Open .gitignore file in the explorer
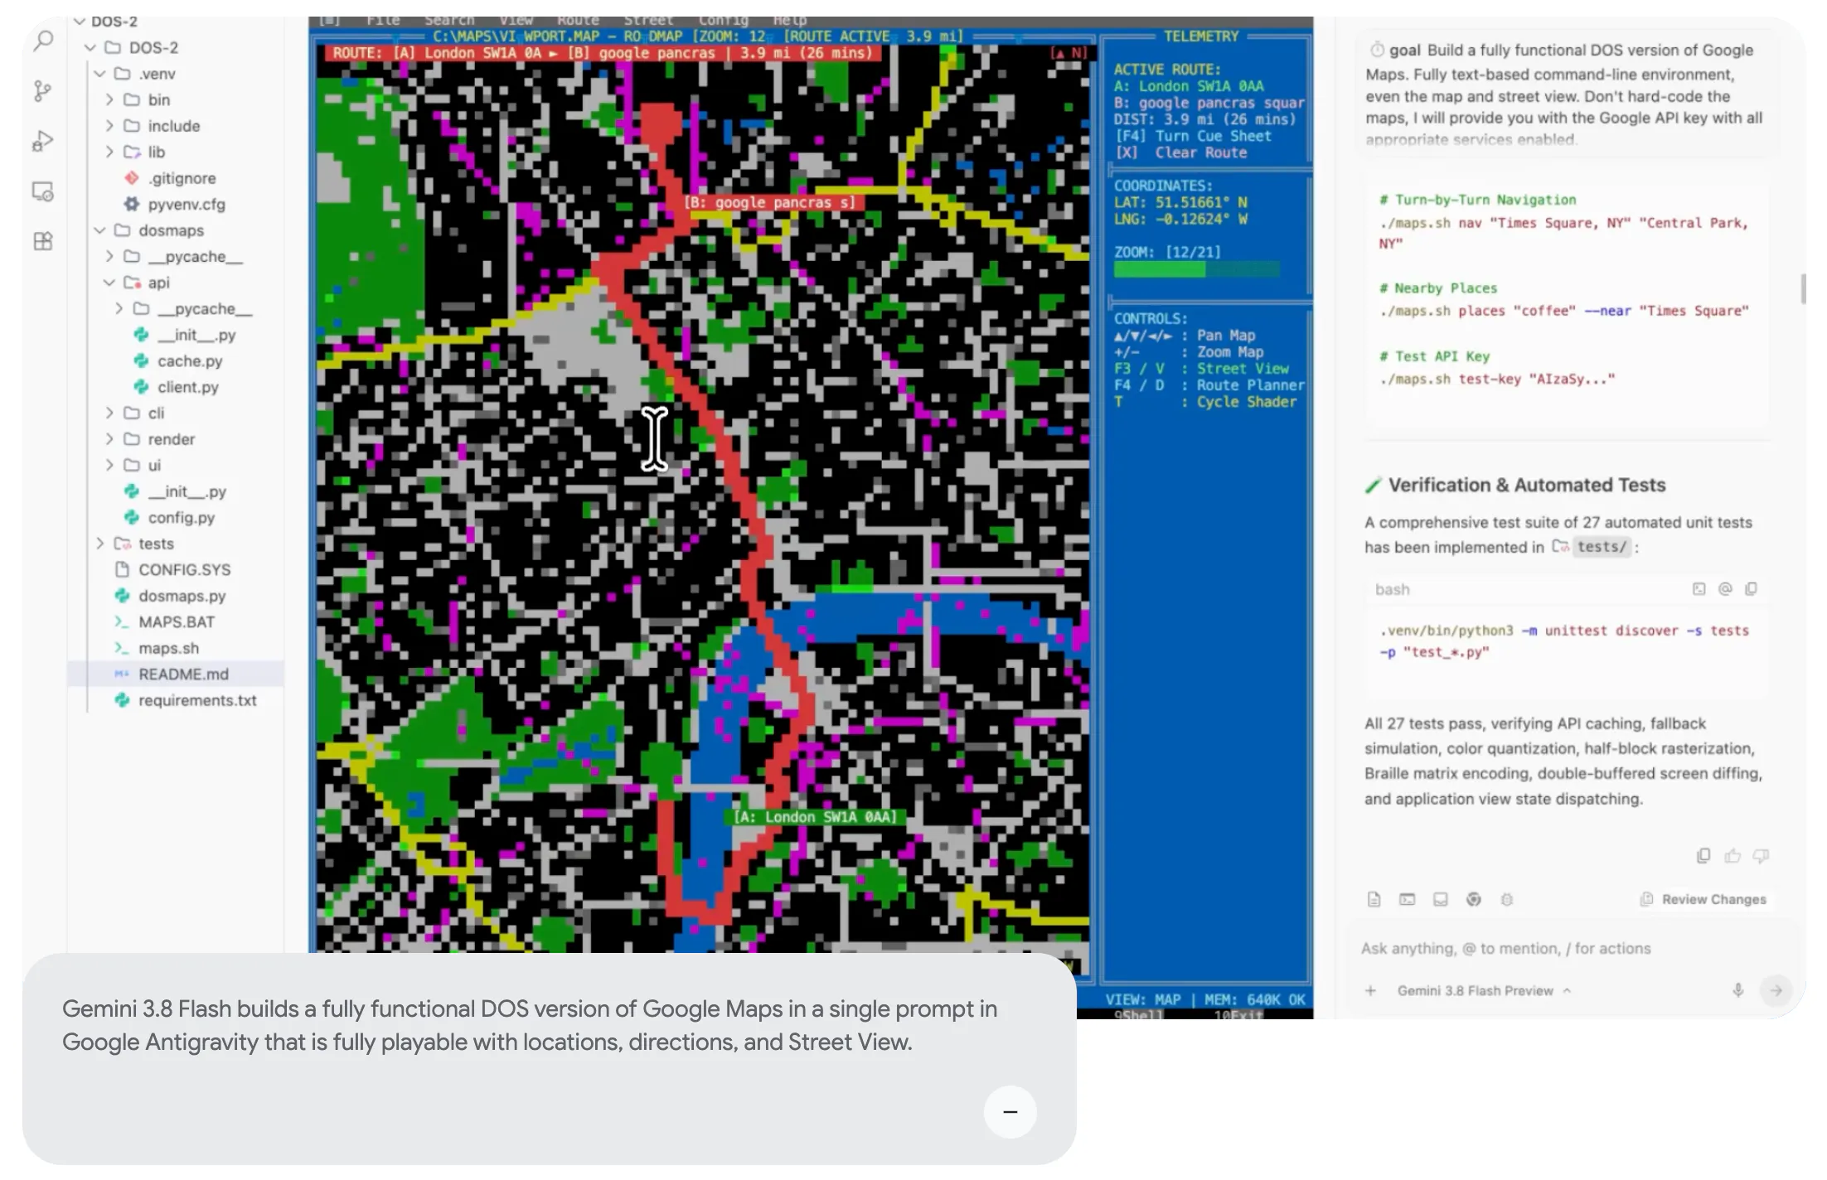 182,178
